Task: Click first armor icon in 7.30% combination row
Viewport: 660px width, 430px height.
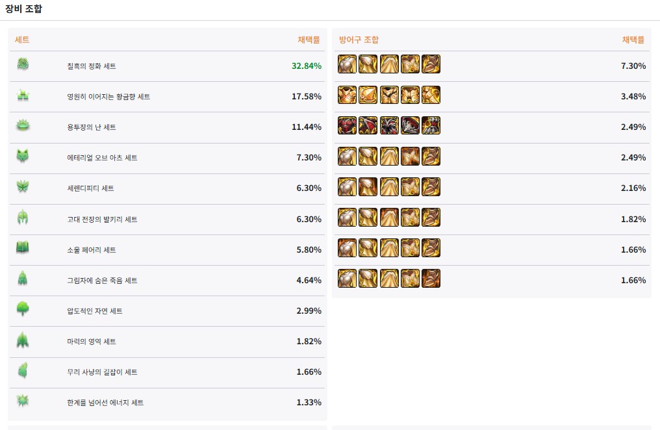Action: tap(347, 64)
